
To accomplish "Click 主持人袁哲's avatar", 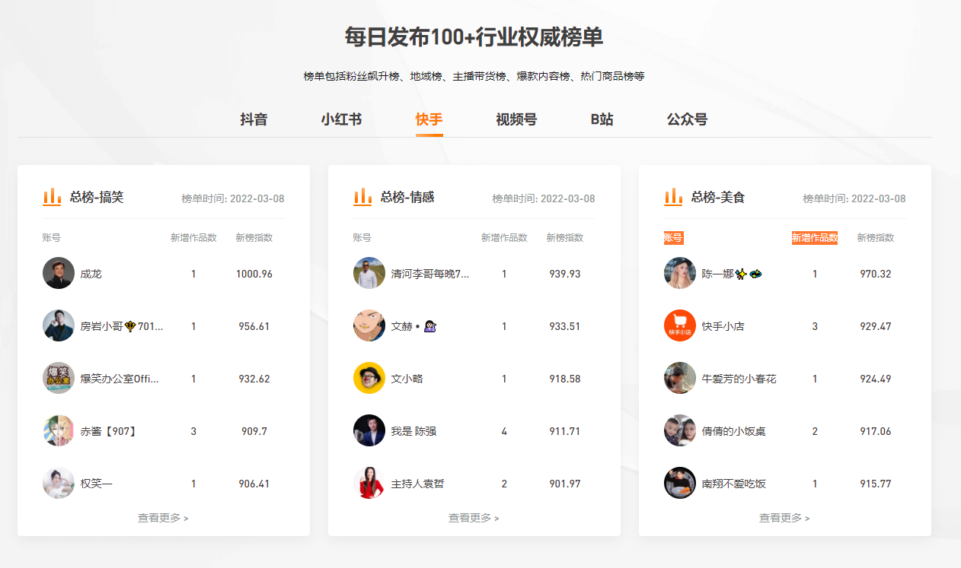I will click(x=369, y=483).
